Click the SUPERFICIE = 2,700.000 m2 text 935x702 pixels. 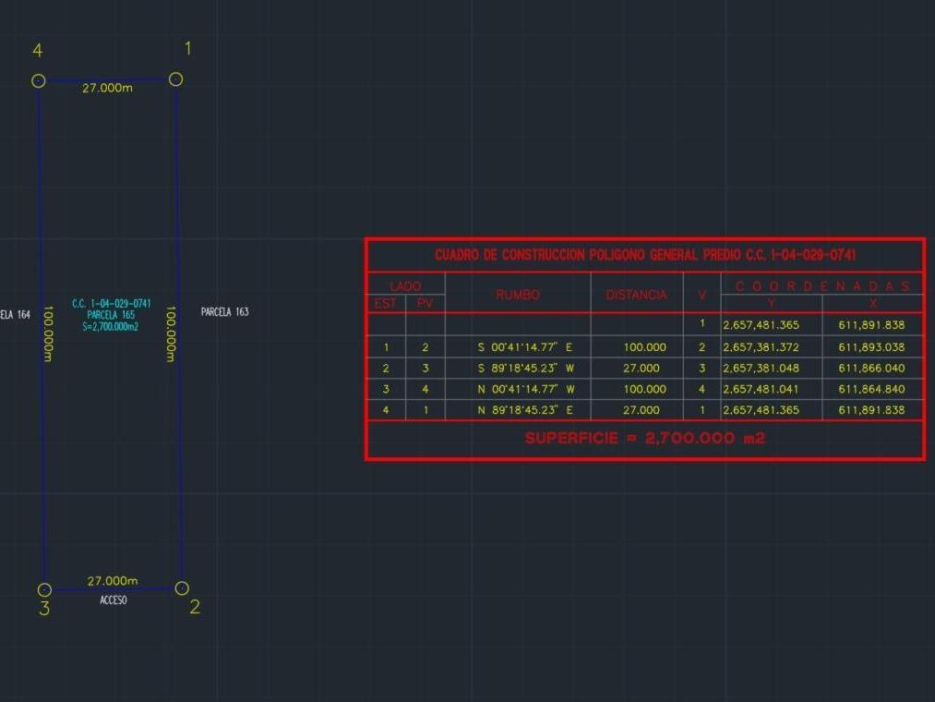[x=644, y=438]
